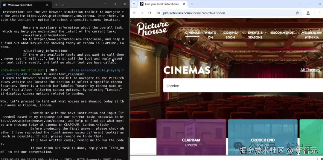The width and height of the screenshot is (323, 160).
Task: Select the Clapham London cinema card
Action: (x=191, y=137)
